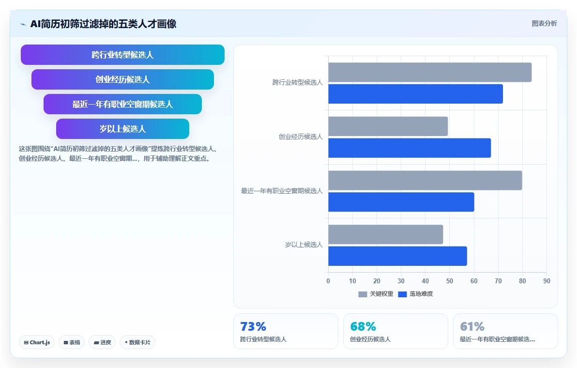
Task: Toggle the 落地难度 legend swatch
Action: click(x=402, y=294)
